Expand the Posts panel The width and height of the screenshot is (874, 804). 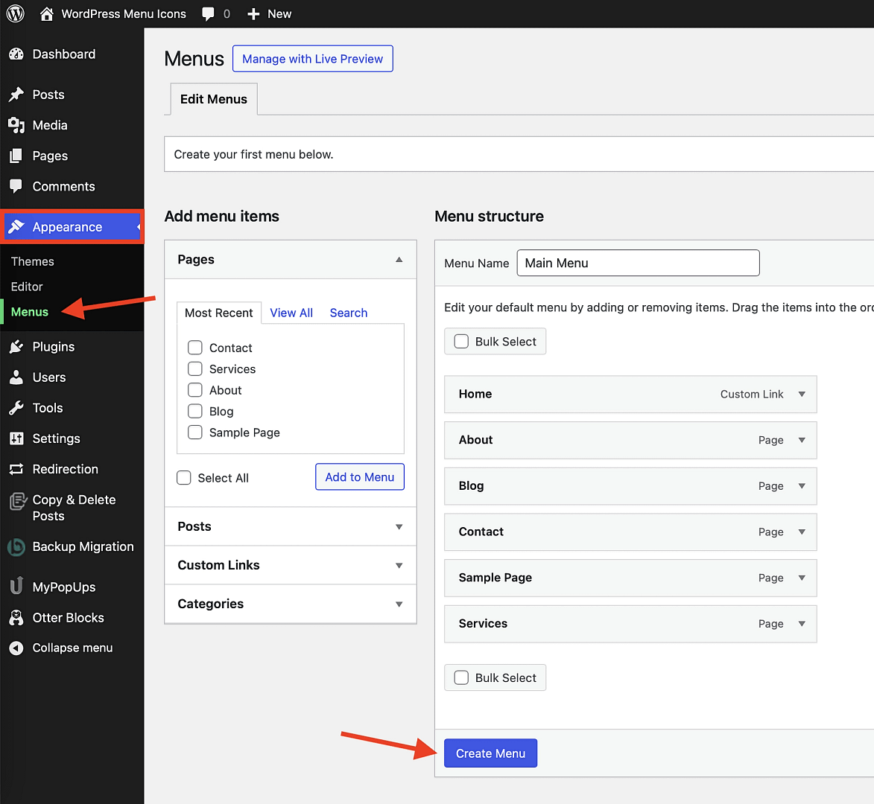[291, 526]
